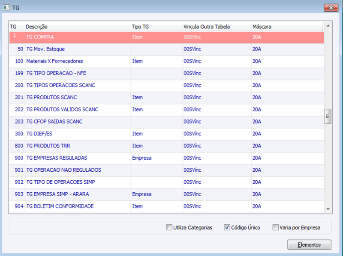Select the TG BOLETIM CONFORMIDADE row
Screen dimensions: 343x256
(x=167, y=206)
